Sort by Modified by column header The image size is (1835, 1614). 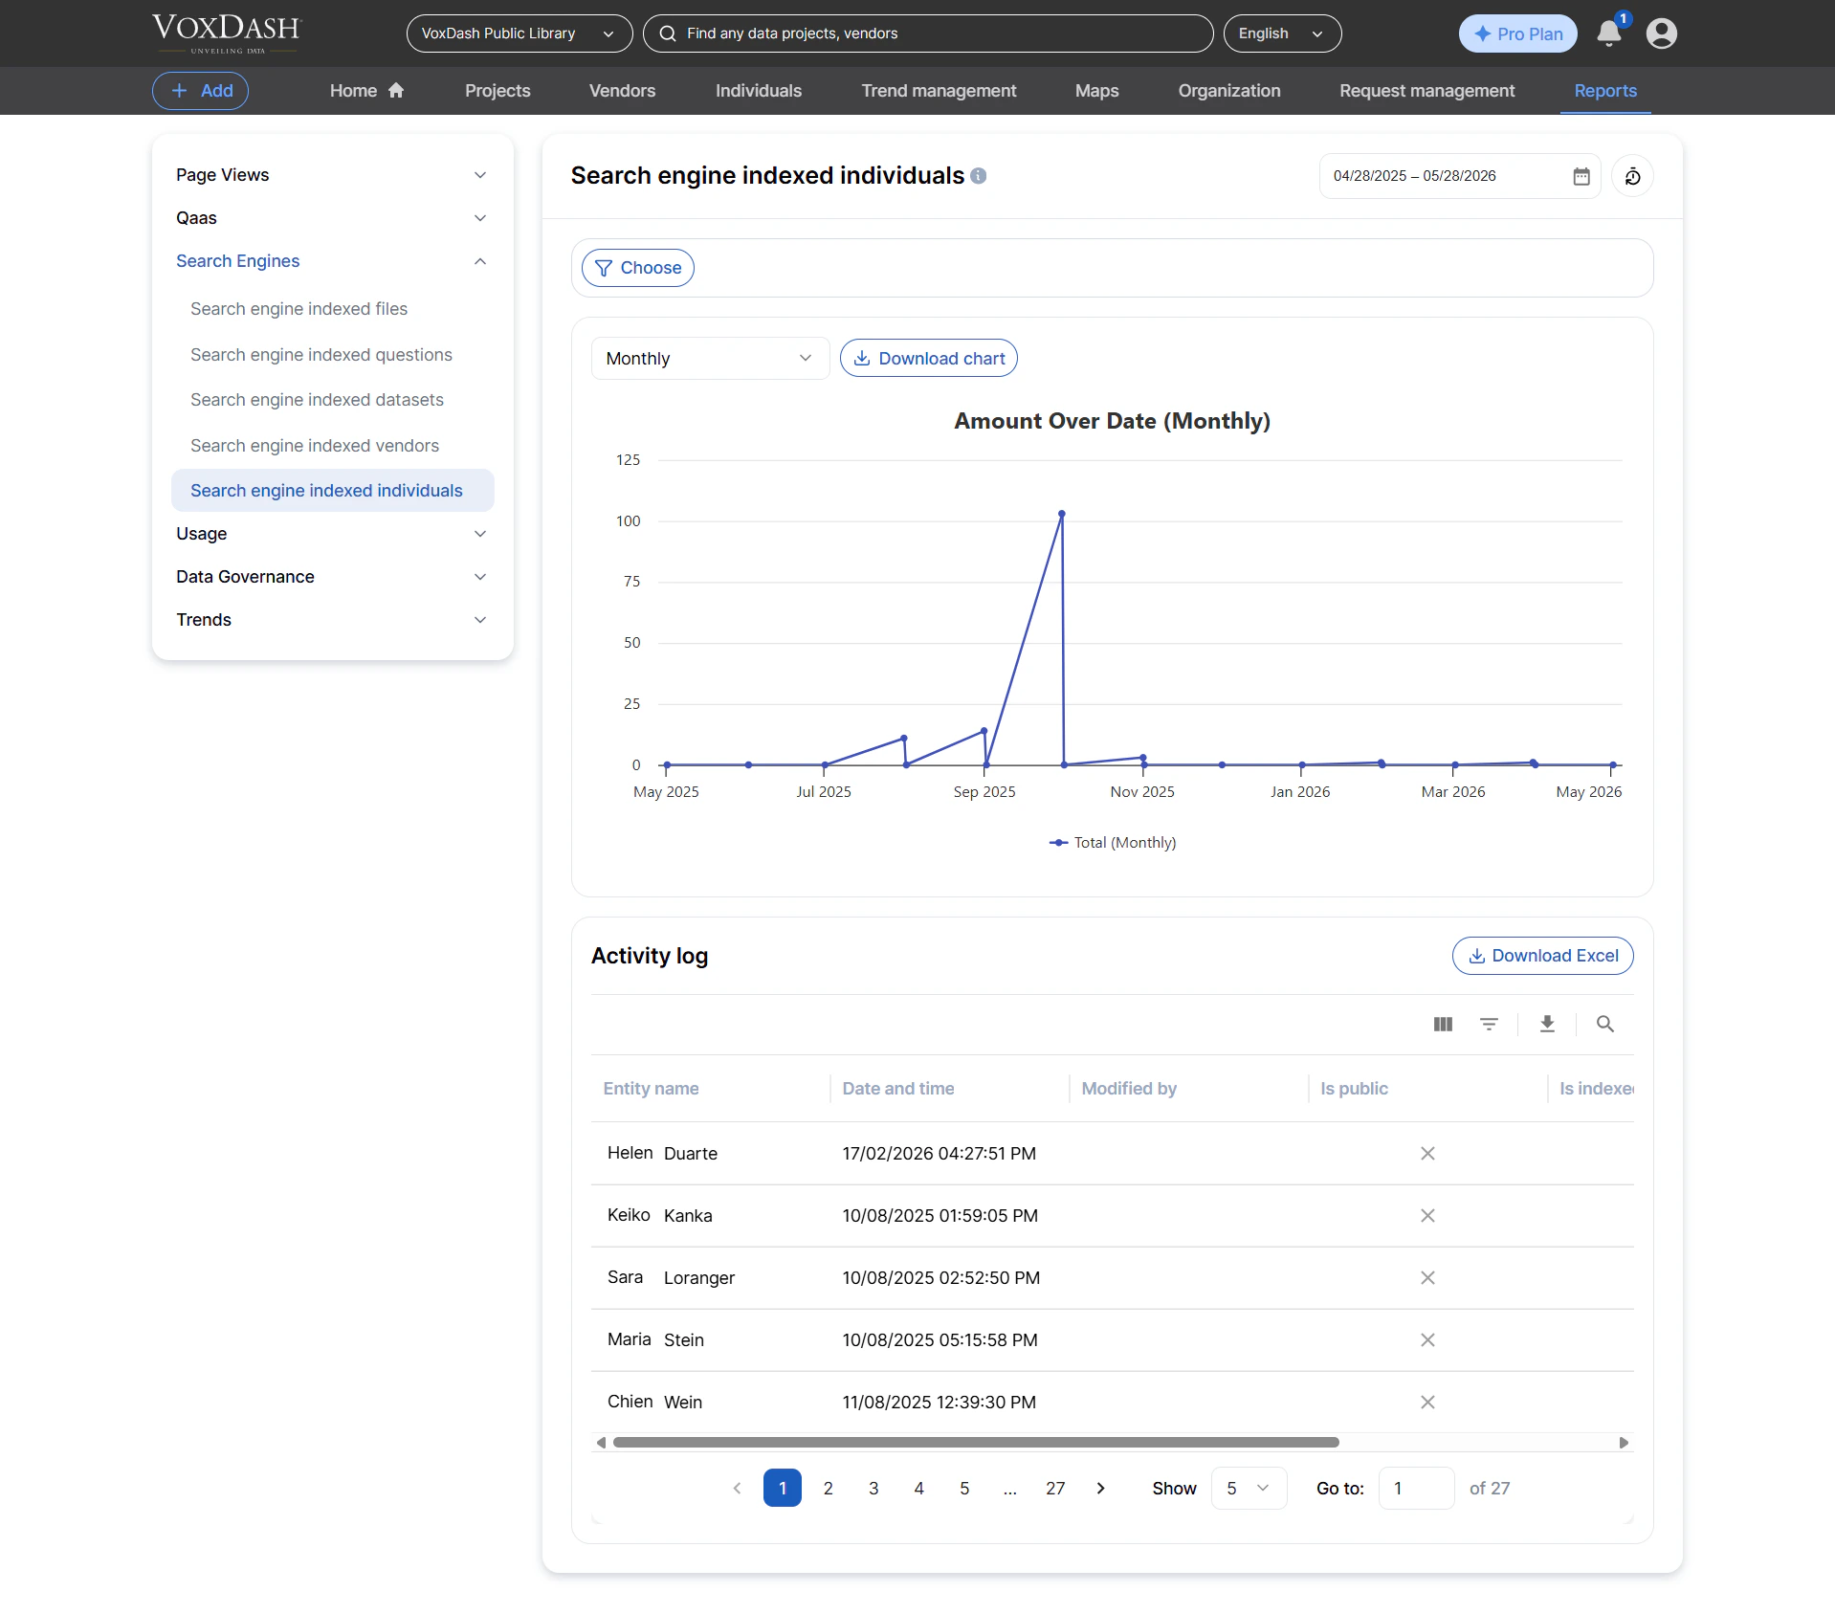1129,1089
